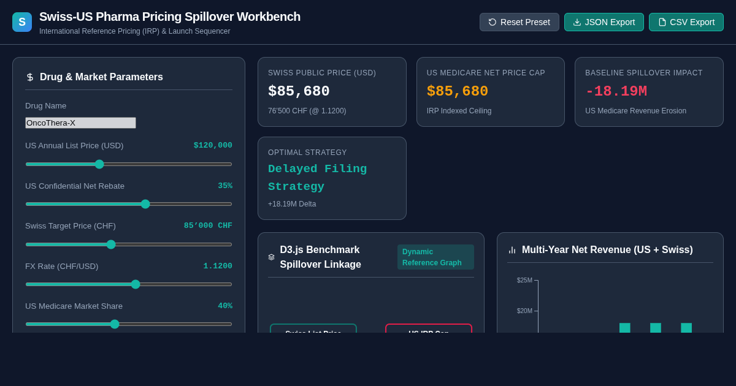Click the $120,000 list price value
736x386 pixels.
click(213, 145)
